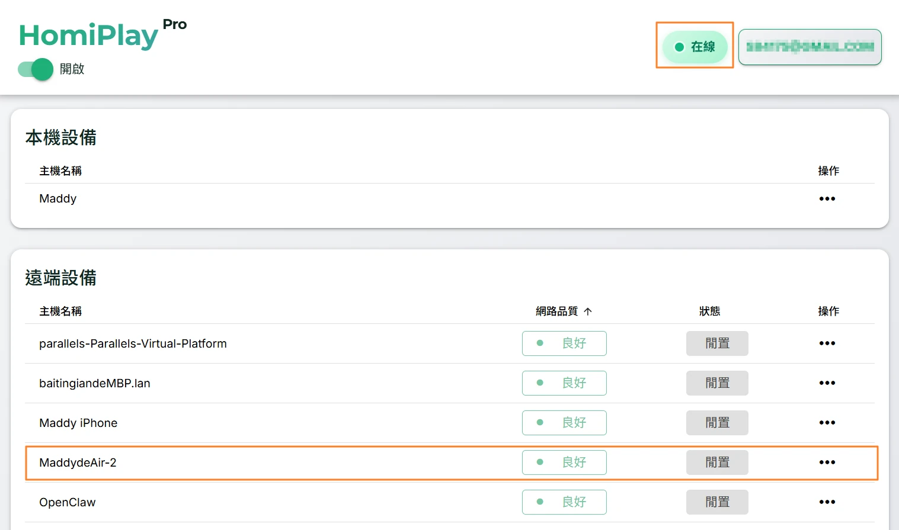Click 閒置 status for OpenClaw
This screenshot has height=530, width=899.
pos(717,502)
